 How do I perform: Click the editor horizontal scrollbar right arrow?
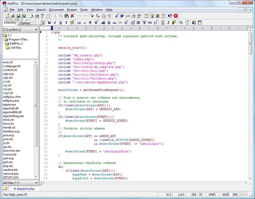click(x=246, y=183)
